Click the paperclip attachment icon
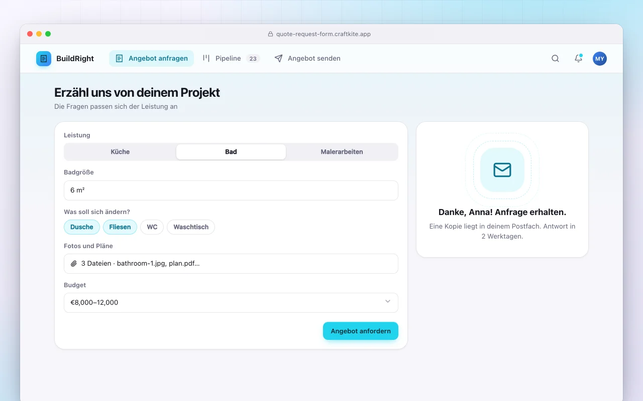The height and width of the screenshot is (401, 643). tap(74, 264)
